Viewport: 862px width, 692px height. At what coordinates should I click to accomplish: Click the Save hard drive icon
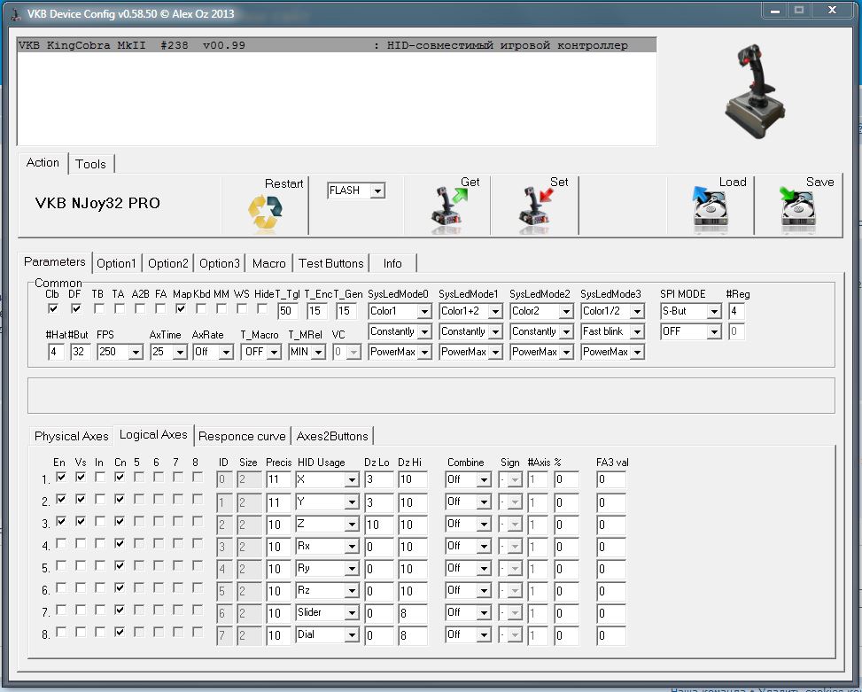[797, 211]
